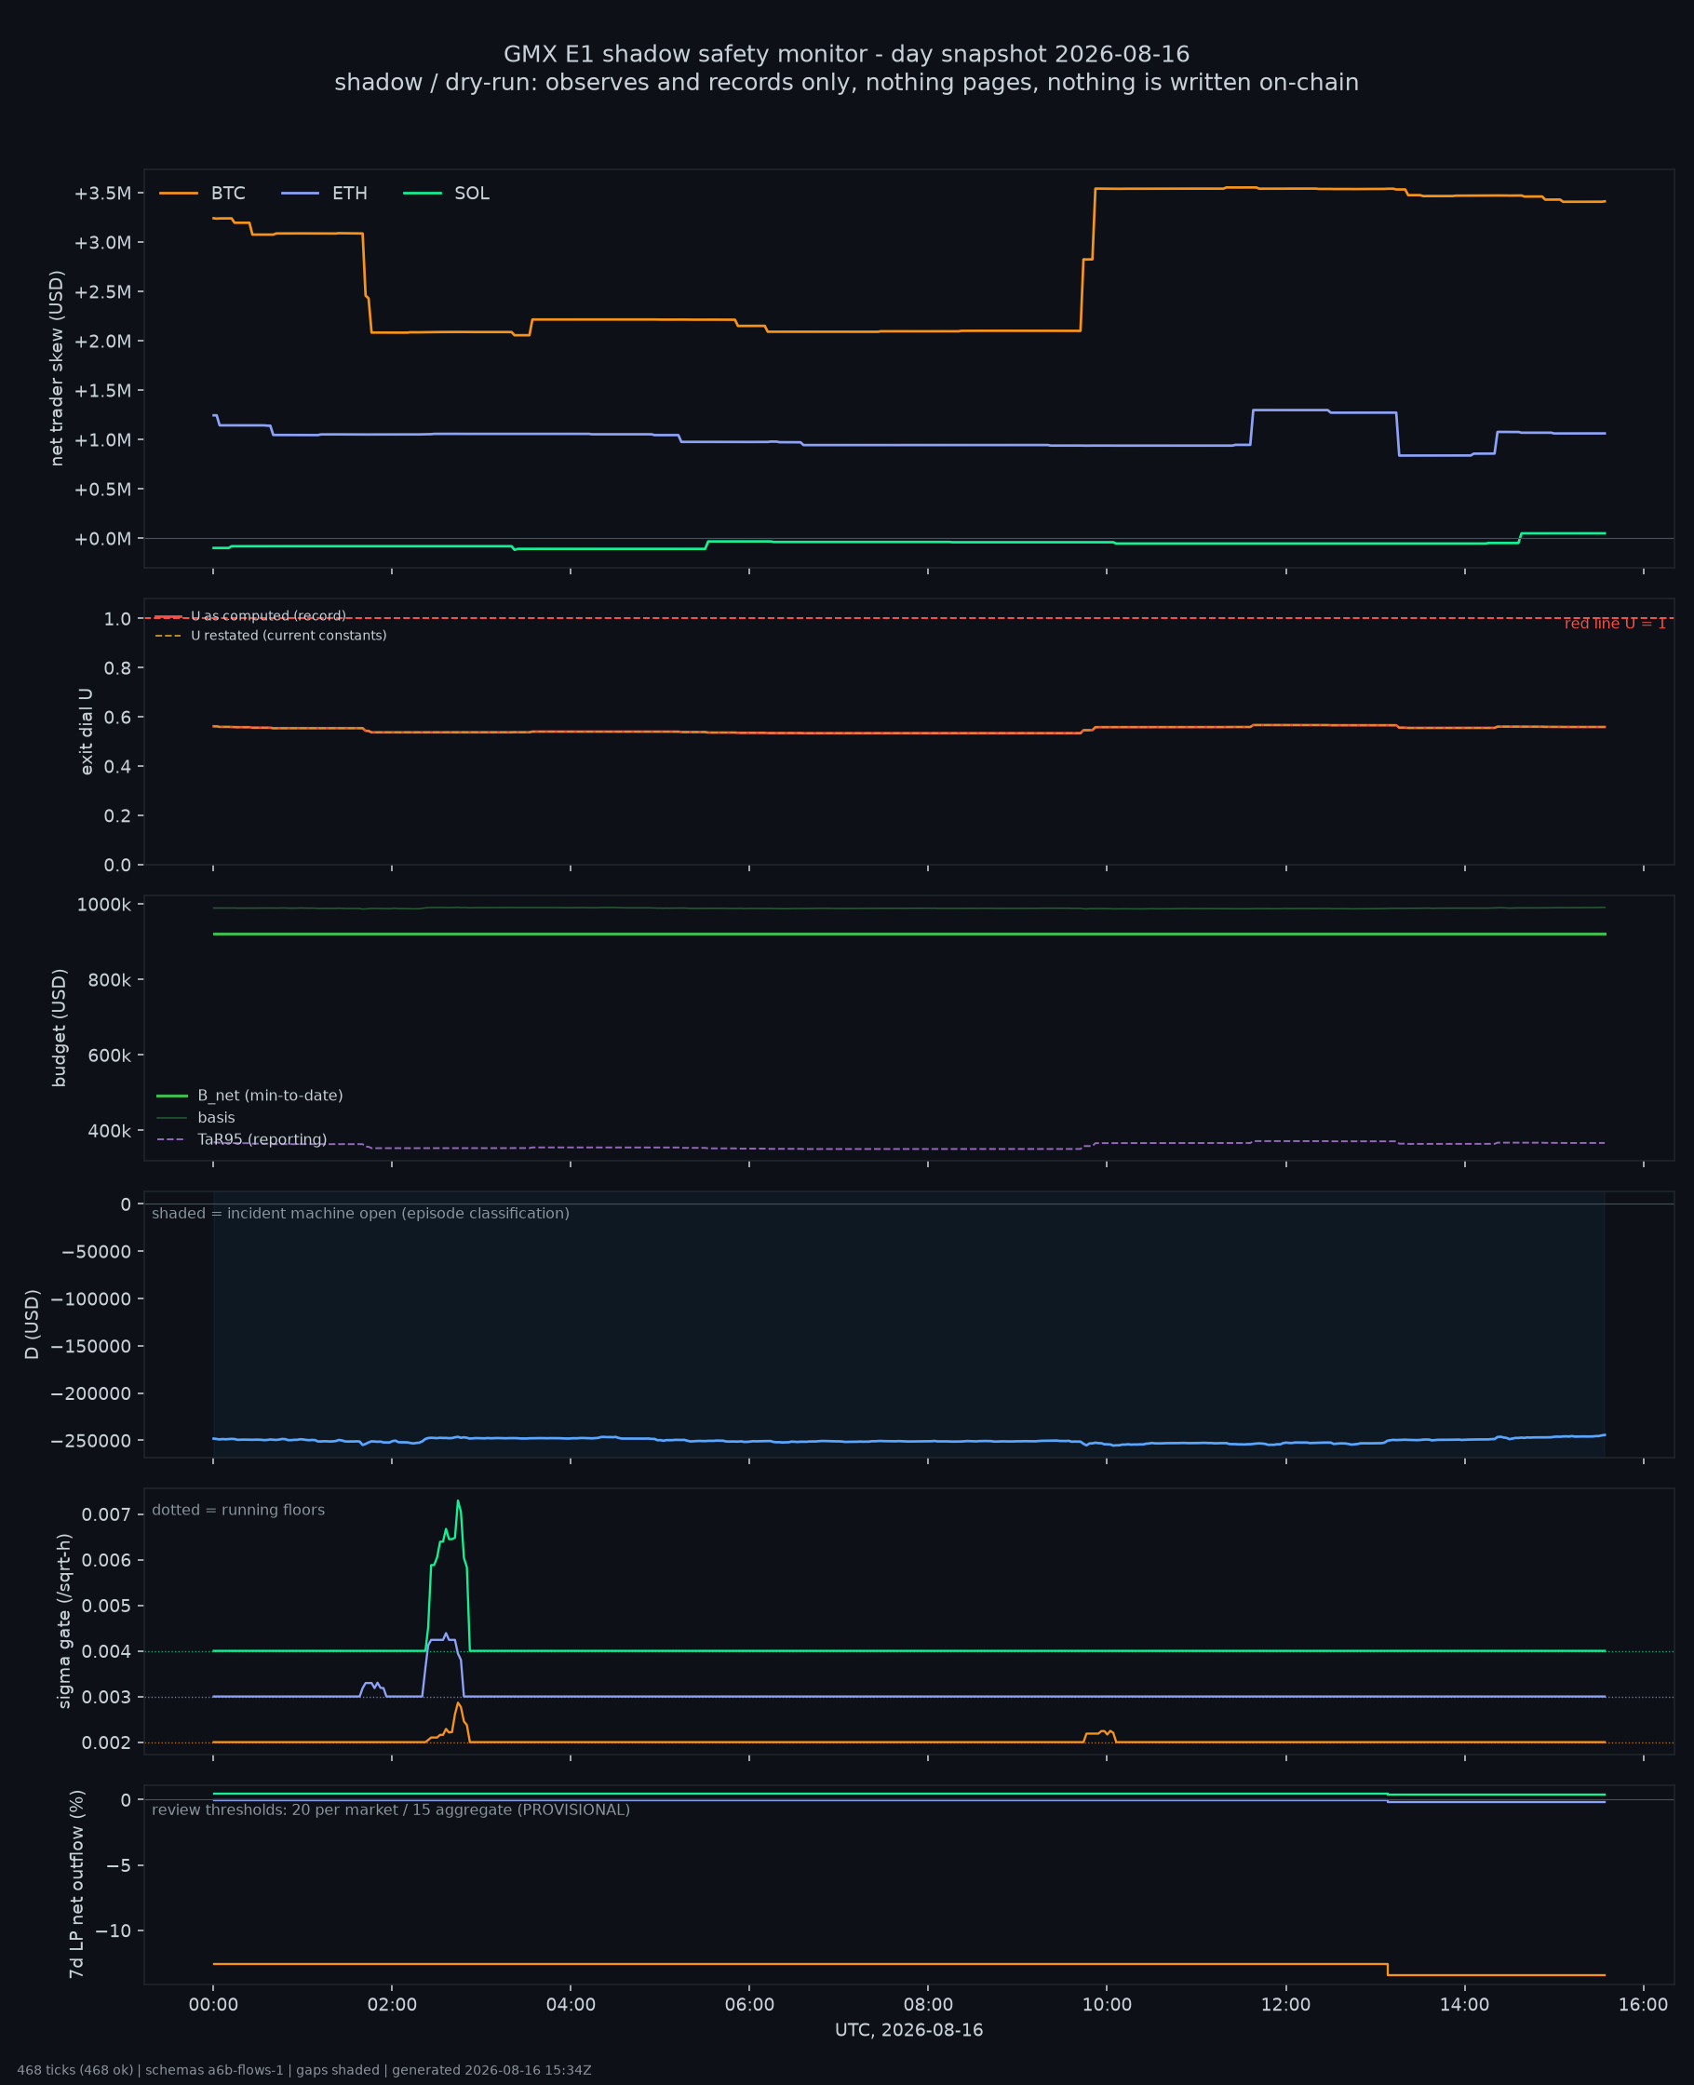This screenshot has width=1694, height=2085.
Task: Select the BTC legend label
Action: 228,194
